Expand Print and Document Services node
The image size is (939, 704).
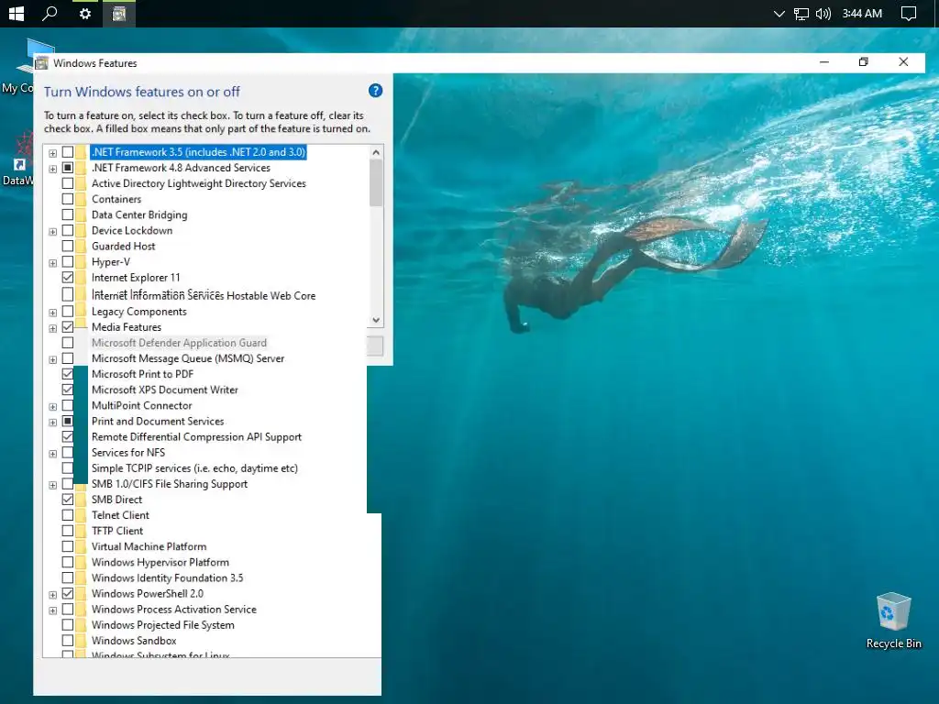click(52, 422)
